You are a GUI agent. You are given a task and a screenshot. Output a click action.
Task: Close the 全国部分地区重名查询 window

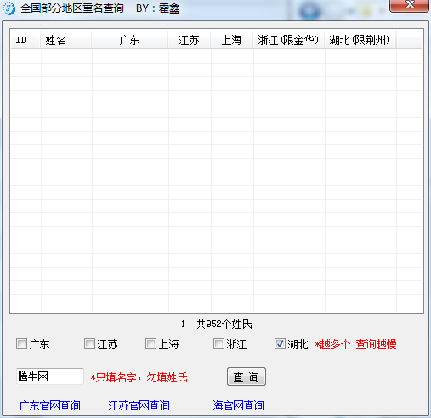click(409, 6)
